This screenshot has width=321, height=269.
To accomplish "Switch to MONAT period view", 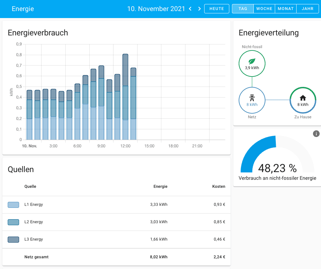I will click(286, 9).
